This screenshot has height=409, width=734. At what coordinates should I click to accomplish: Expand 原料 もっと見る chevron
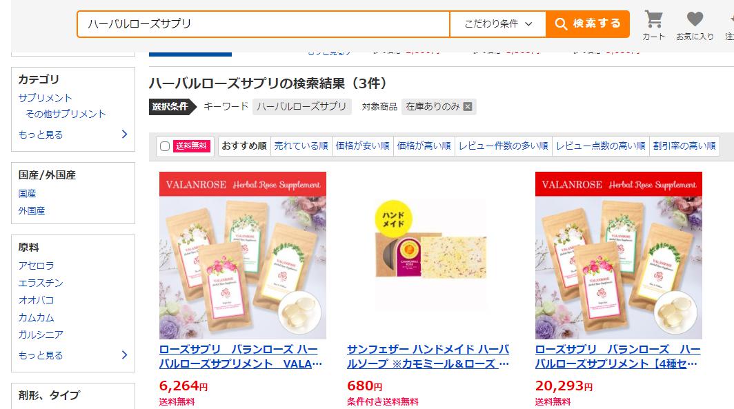[x=124, y=355]
